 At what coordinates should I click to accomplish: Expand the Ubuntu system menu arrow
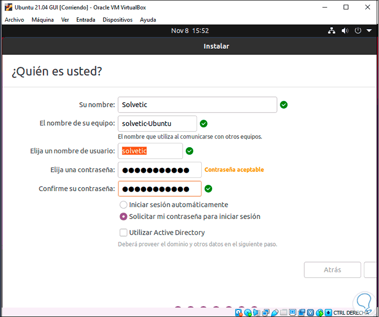click(x=369, y=31)
